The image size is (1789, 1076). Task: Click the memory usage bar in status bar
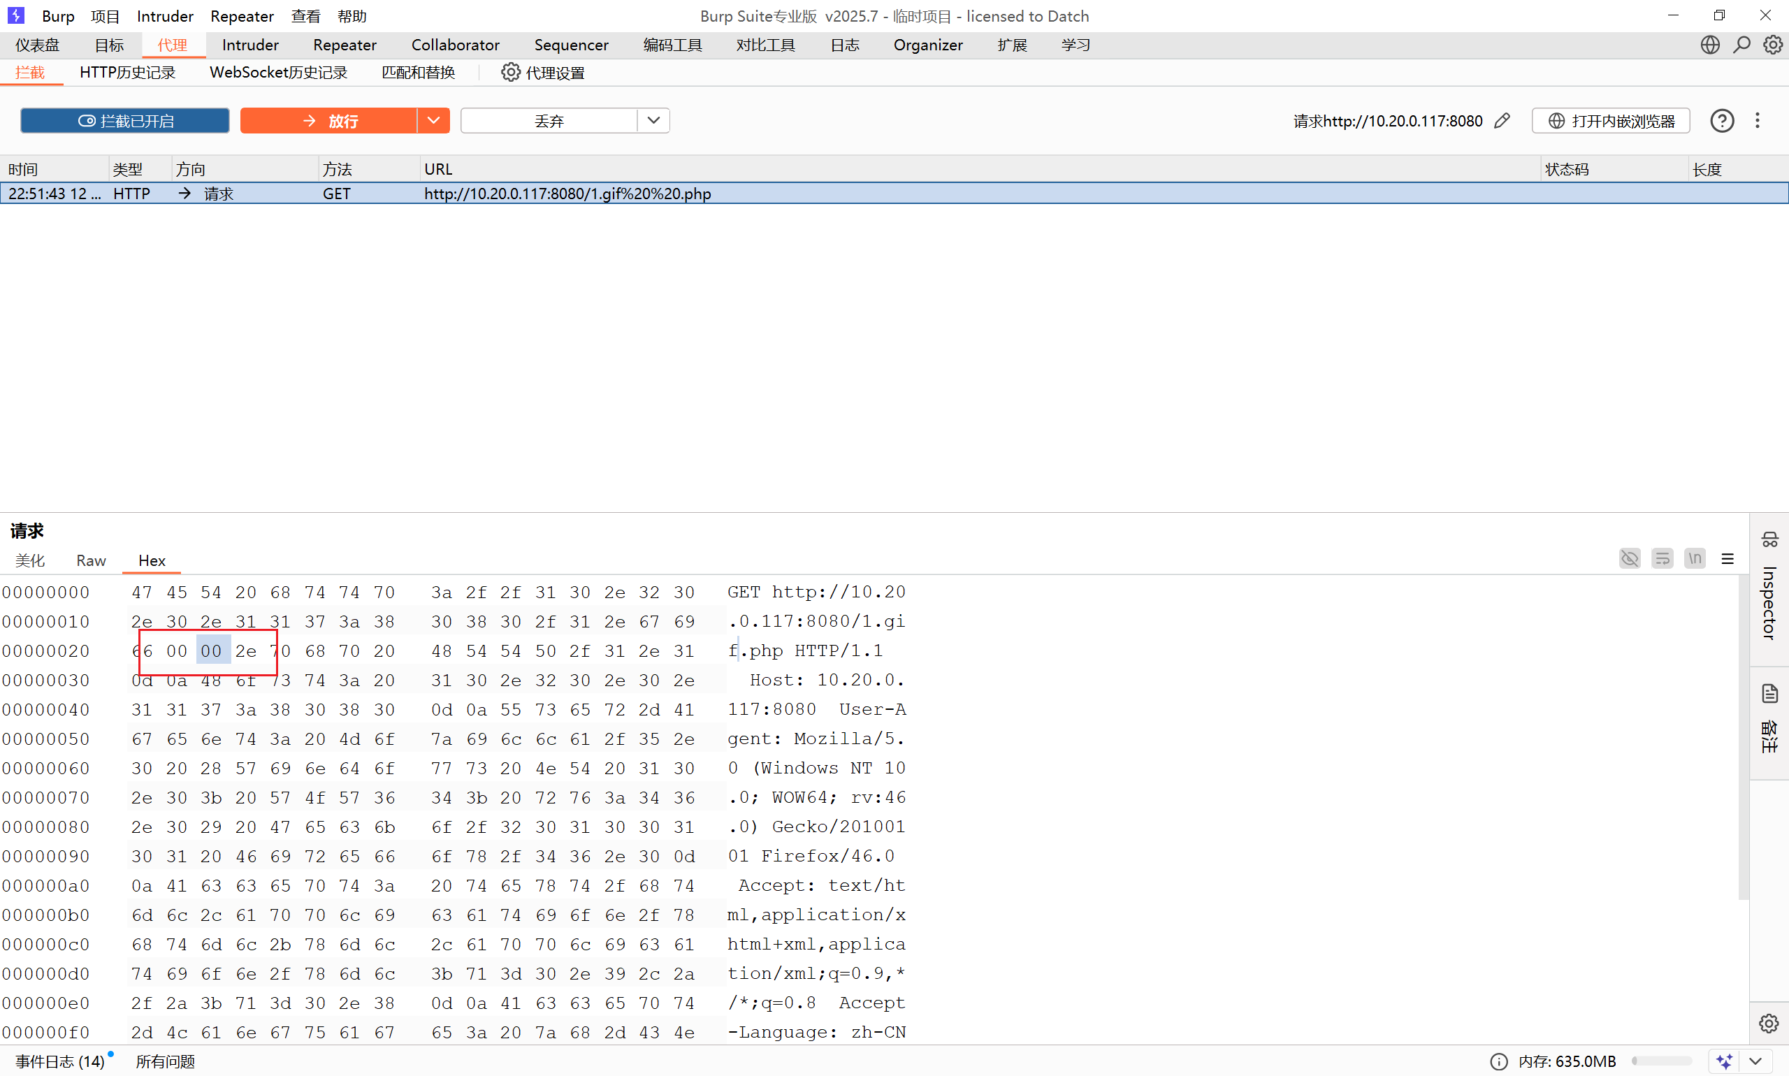point(1660,1061)
